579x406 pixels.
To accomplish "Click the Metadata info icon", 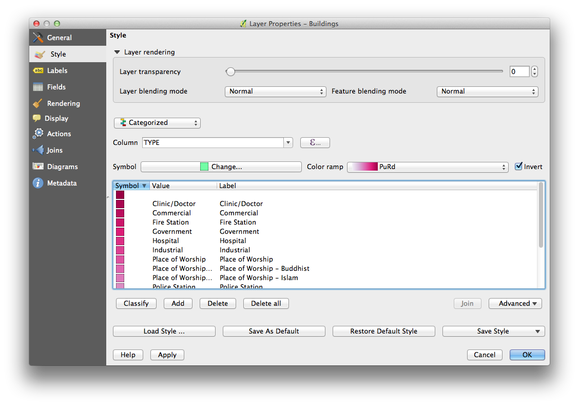I will (38, 183).
